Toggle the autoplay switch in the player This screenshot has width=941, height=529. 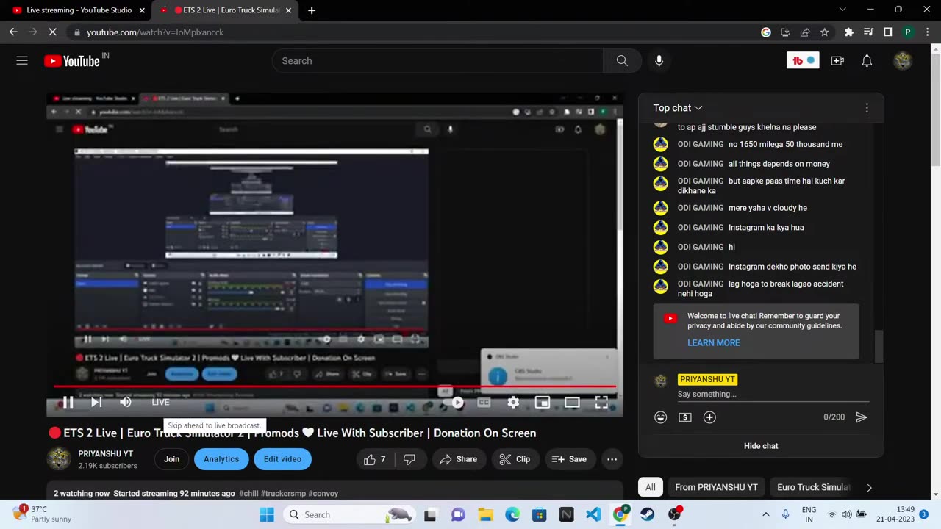point(454,402)
